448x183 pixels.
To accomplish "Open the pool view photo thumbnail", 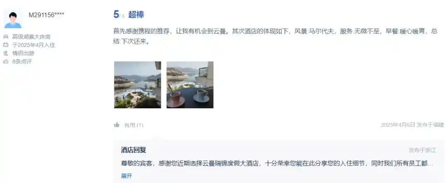I will [x=137, y=85].
